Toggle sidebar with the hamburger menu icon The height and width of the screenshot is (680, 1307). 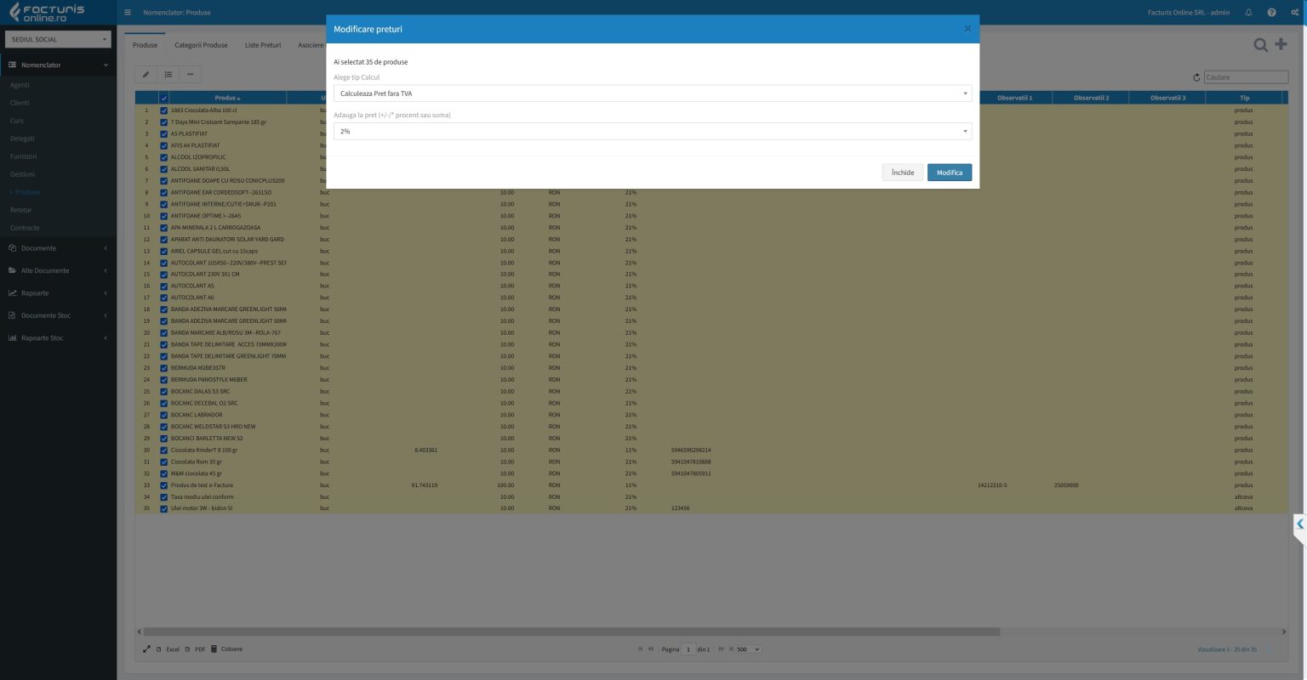click(128, 13)
